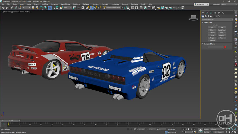Switch to the Motion command panel tab
The image size is (238, 134).
pyautogui.click(x=215, y=13)
